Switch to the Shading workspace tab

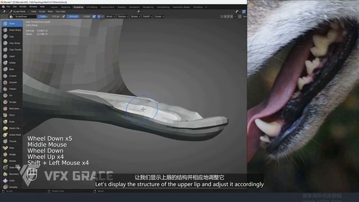coord(122,7)
